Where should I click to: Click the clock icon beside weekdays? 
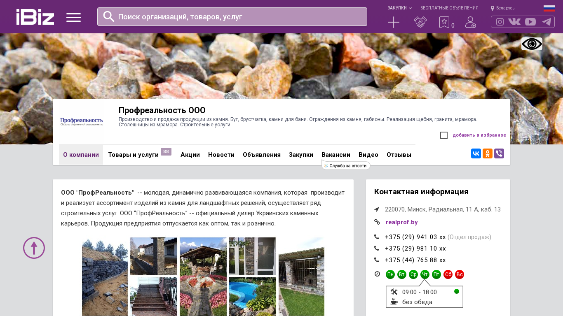(377, 274)
